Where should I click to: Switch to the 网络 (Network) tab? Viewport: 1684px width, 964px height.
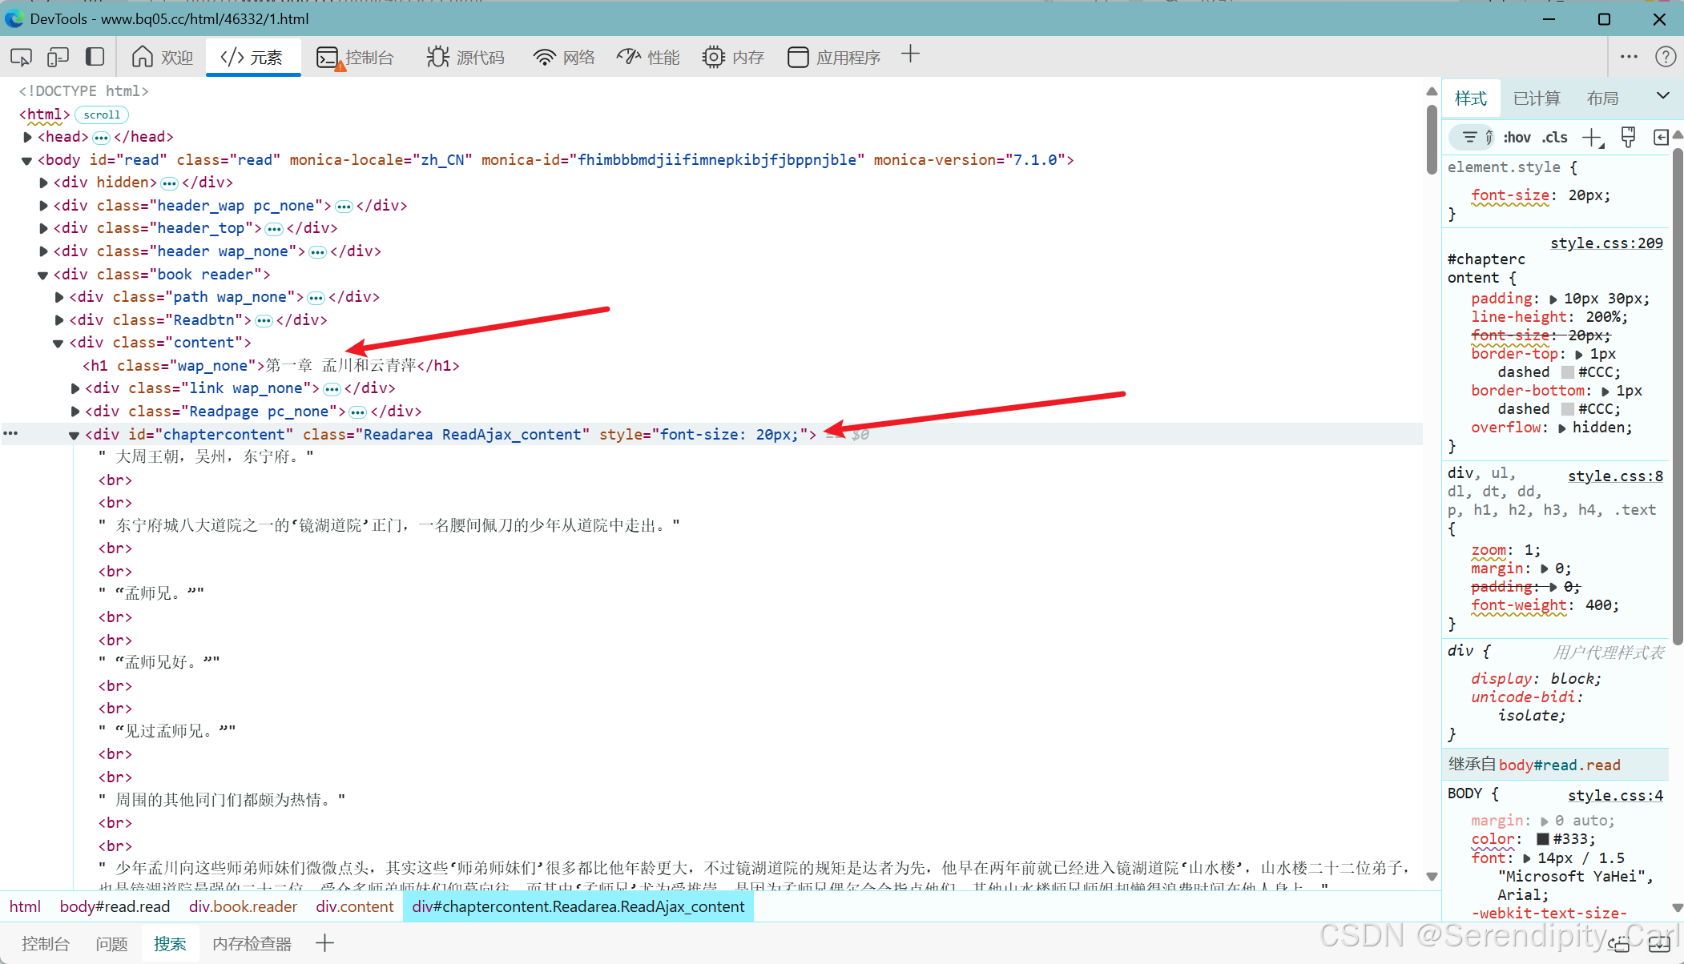564,57
